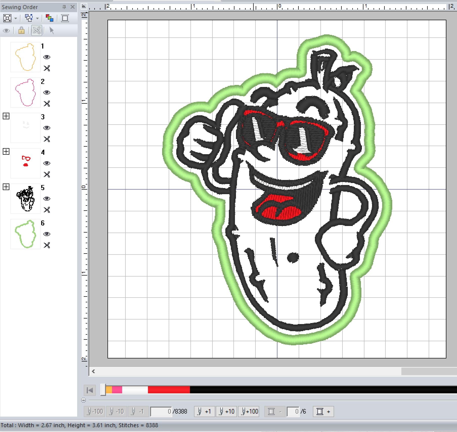The width and height of the screenshot is (457, 432).
Task: Select sewing order thumbnail 4 (red parts)
Action: 26,163
